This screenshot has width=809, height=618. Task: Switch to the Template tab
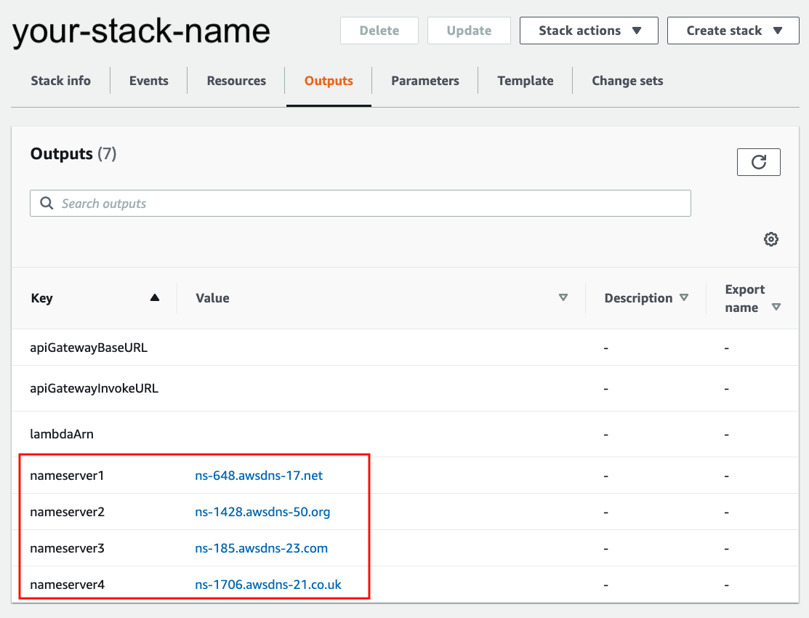pyautogui.click(x=525, y=81)
